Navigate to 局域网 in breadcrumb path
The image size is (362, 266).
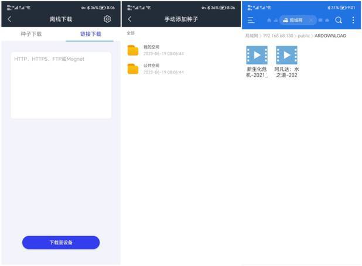pyautogui.click(x=251, y=36)
